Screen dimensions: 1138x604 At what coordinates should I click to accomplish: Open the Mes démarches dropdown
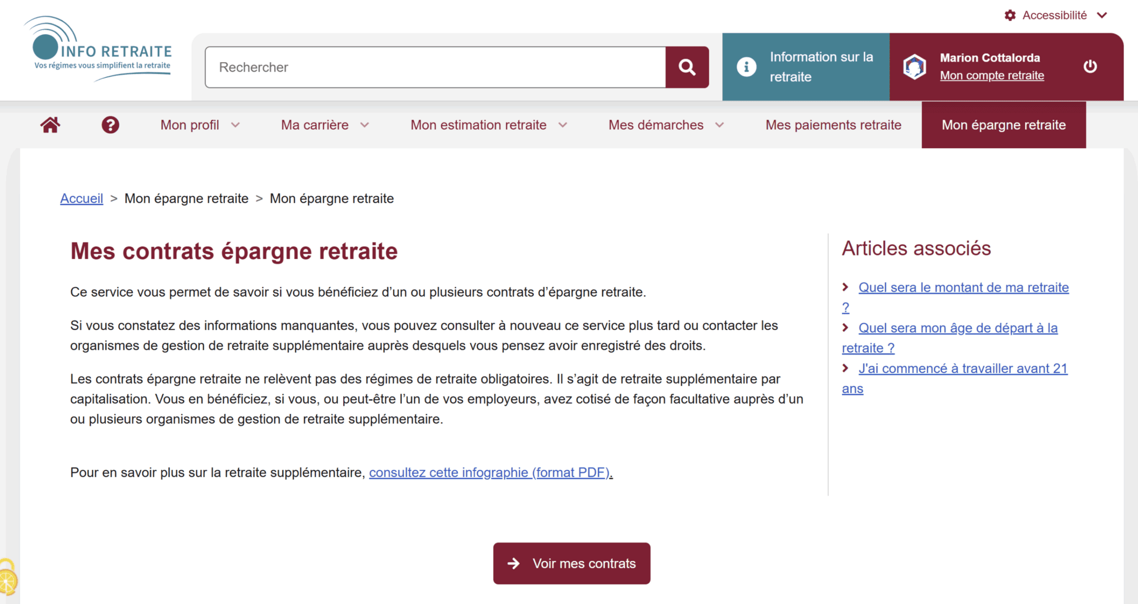click(666, 125)
